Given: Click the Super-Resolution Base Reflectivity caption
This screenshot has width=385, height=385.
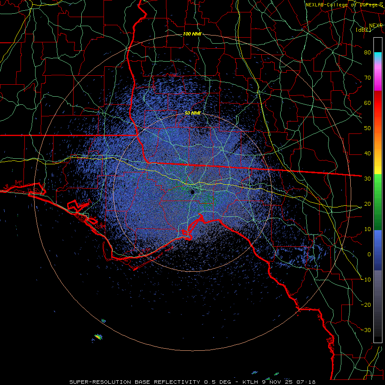Looking at the screenshot, I should click(x=135, y=382).
